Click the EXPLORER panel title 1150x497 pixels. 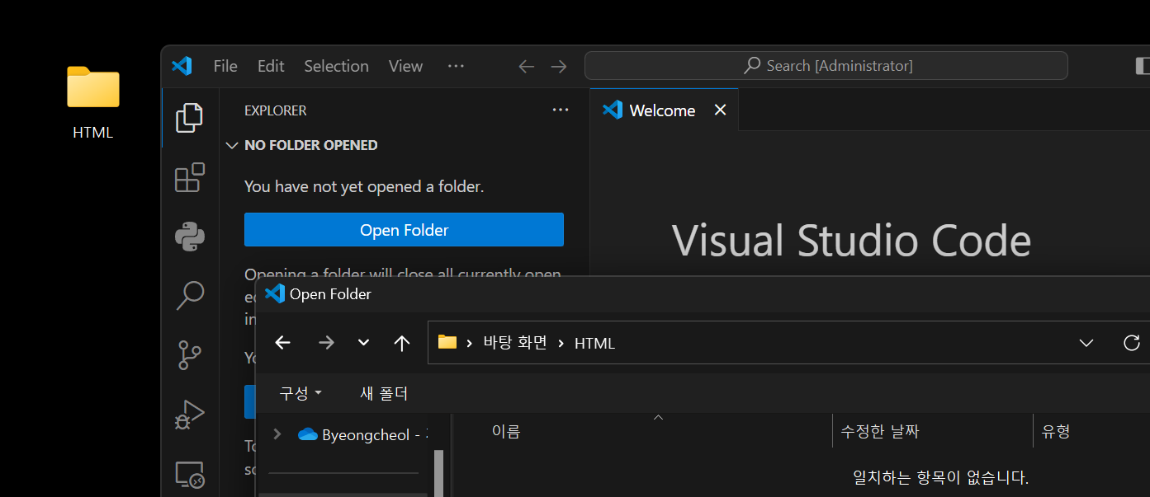[x=276, y=110]
